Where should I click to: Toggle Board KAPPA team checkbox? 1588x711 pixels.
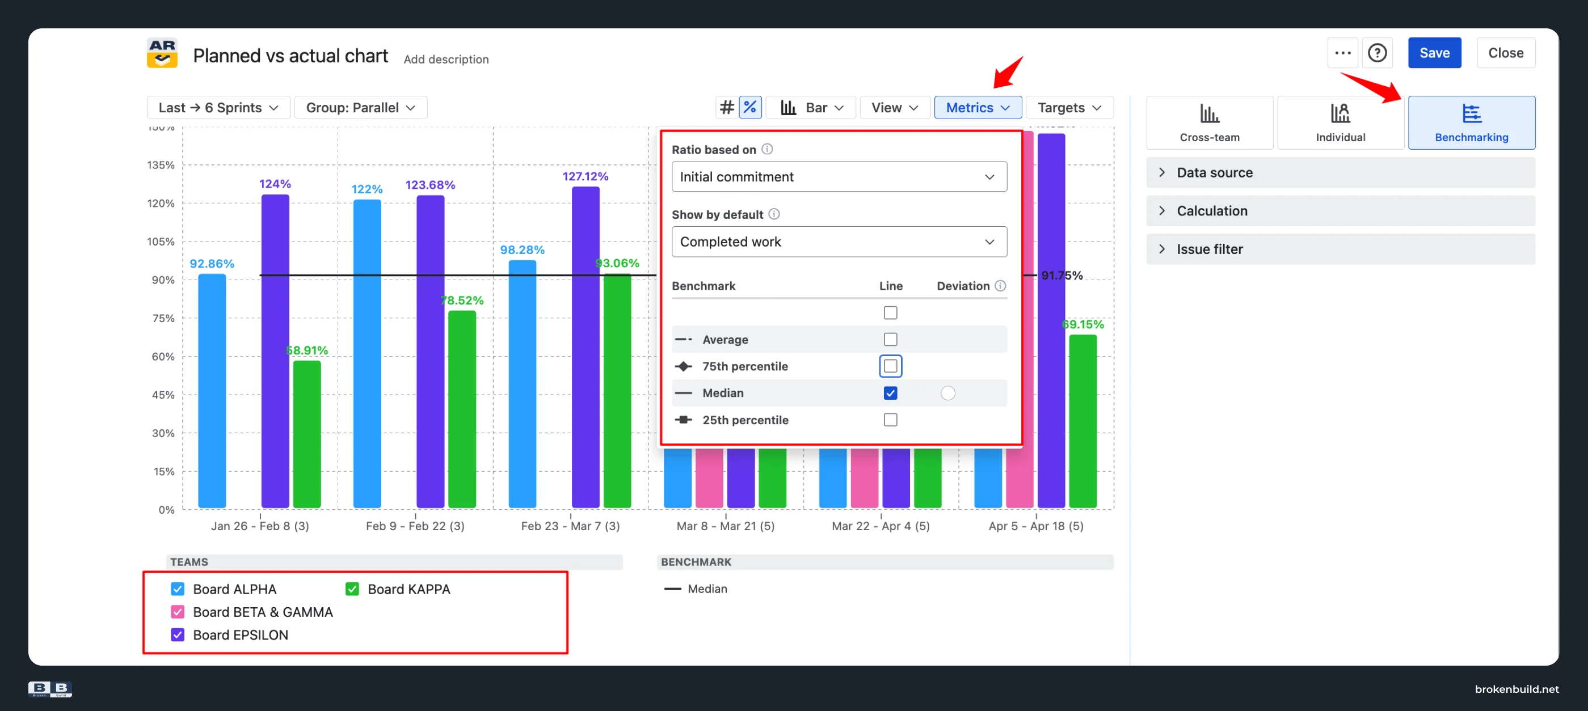pos(352,589)
